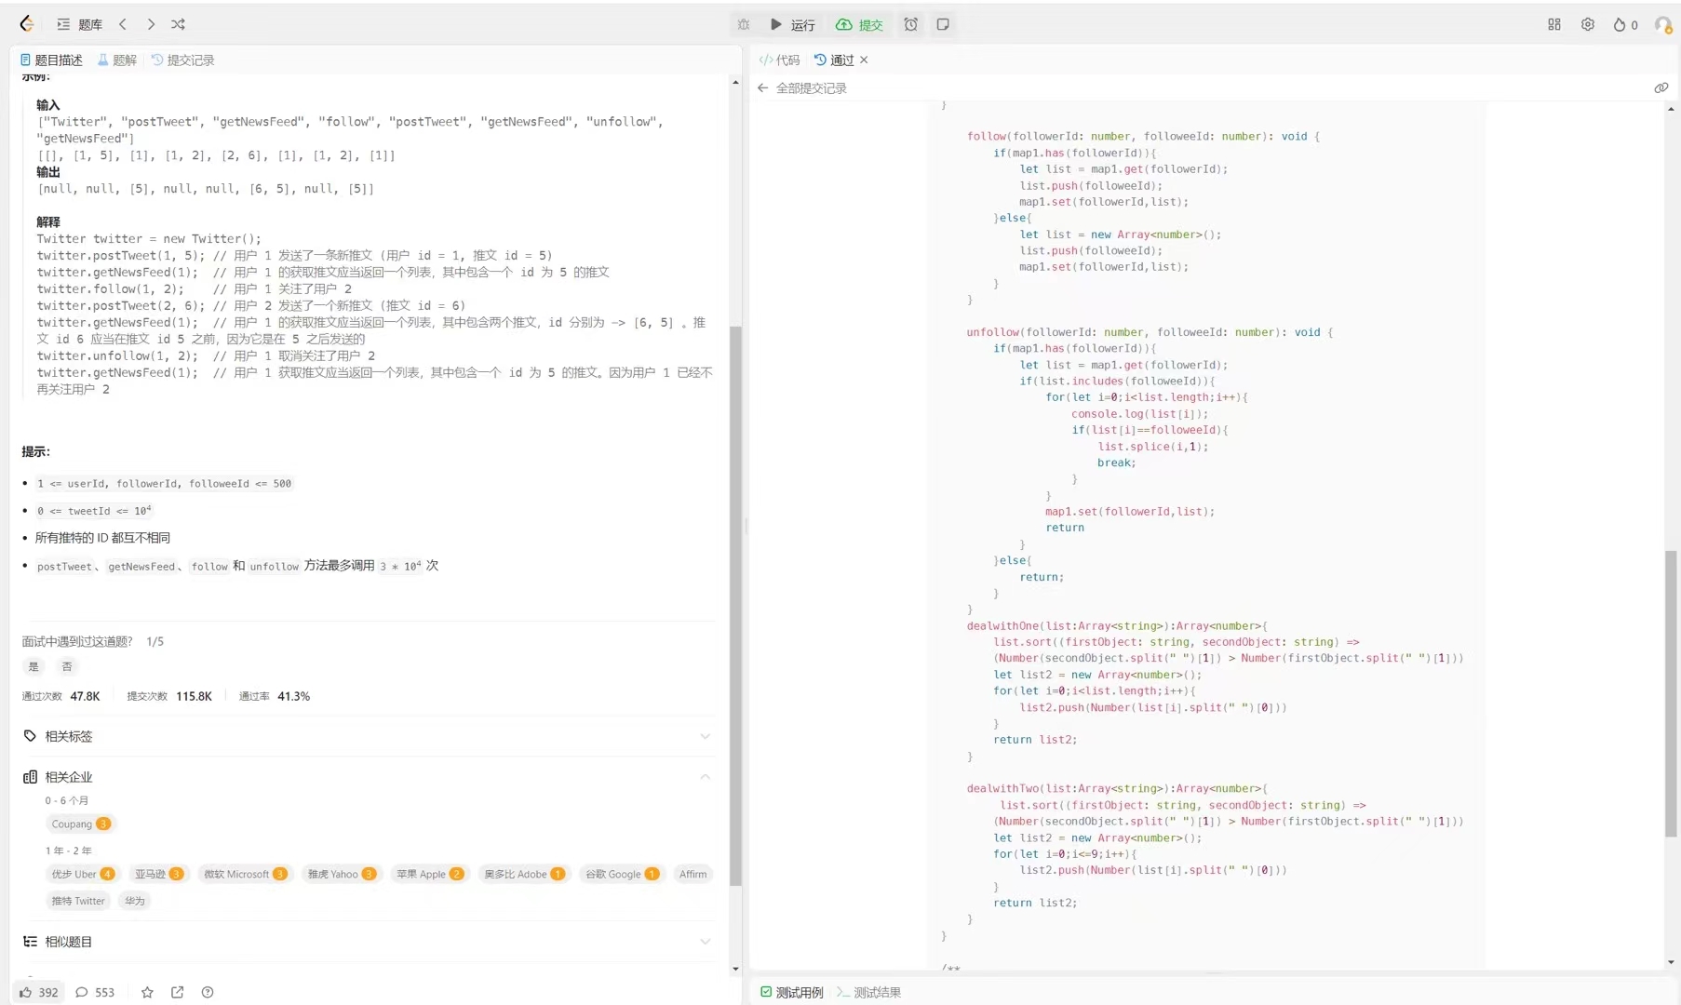Open settings gear icon

(1588, 24)
